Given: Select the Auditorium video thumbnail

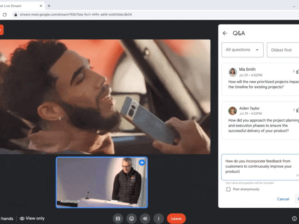Looking at the screenshot, I should (x=102, y=182).
